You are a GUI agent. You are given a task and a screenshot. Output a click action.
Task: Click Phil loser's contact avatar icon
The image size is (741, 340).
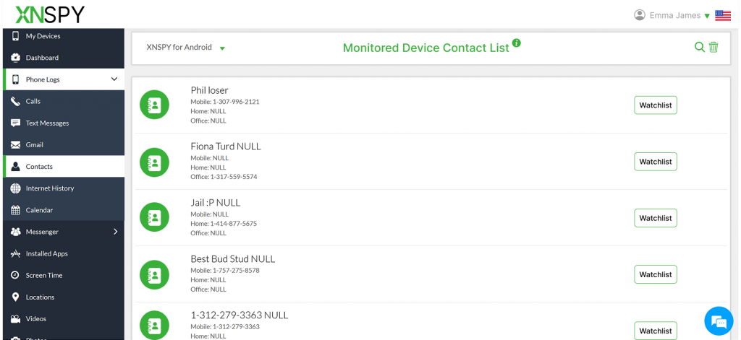[154, 105]
